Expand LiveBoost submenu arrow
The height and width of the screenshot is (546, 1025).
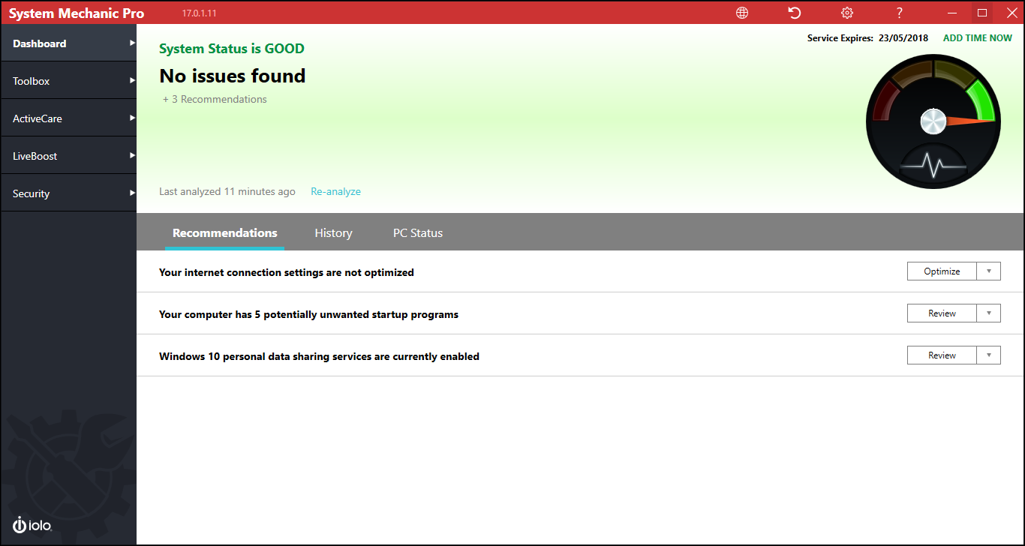pyautogui.click(x=132, y=155)
